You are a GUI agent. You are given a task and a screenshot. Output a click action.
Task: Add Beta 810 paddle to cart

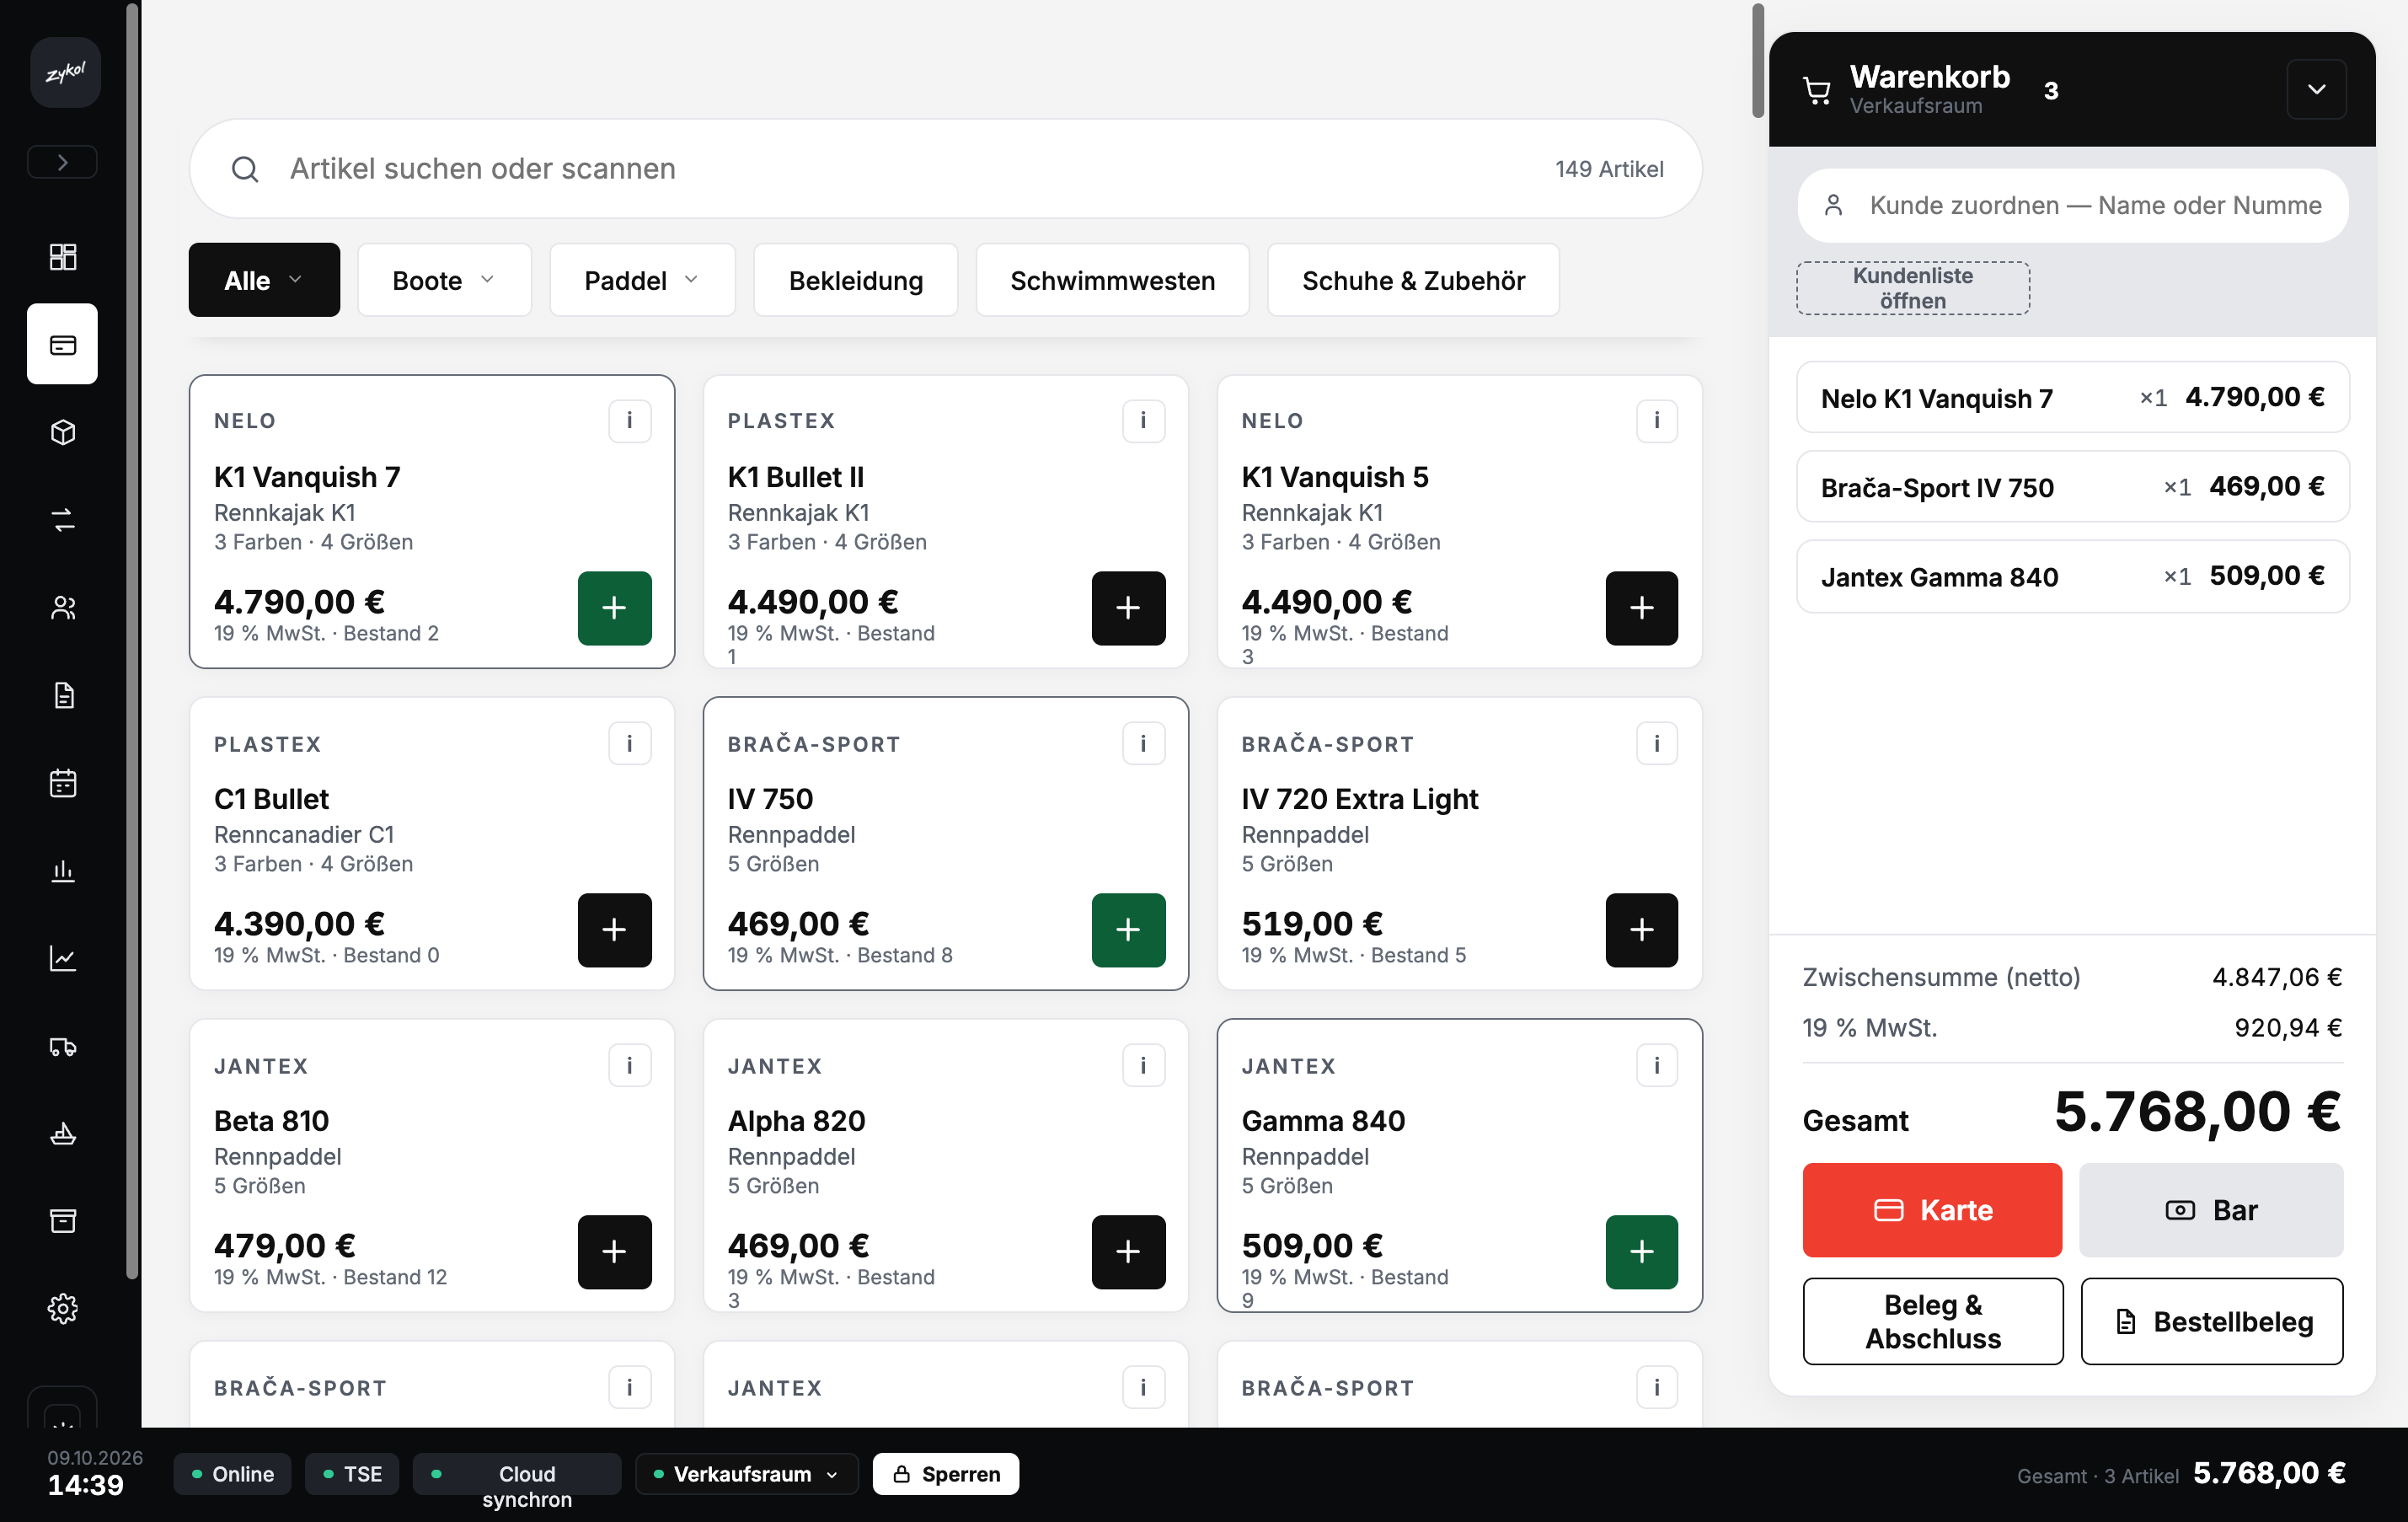point(615,1252)
